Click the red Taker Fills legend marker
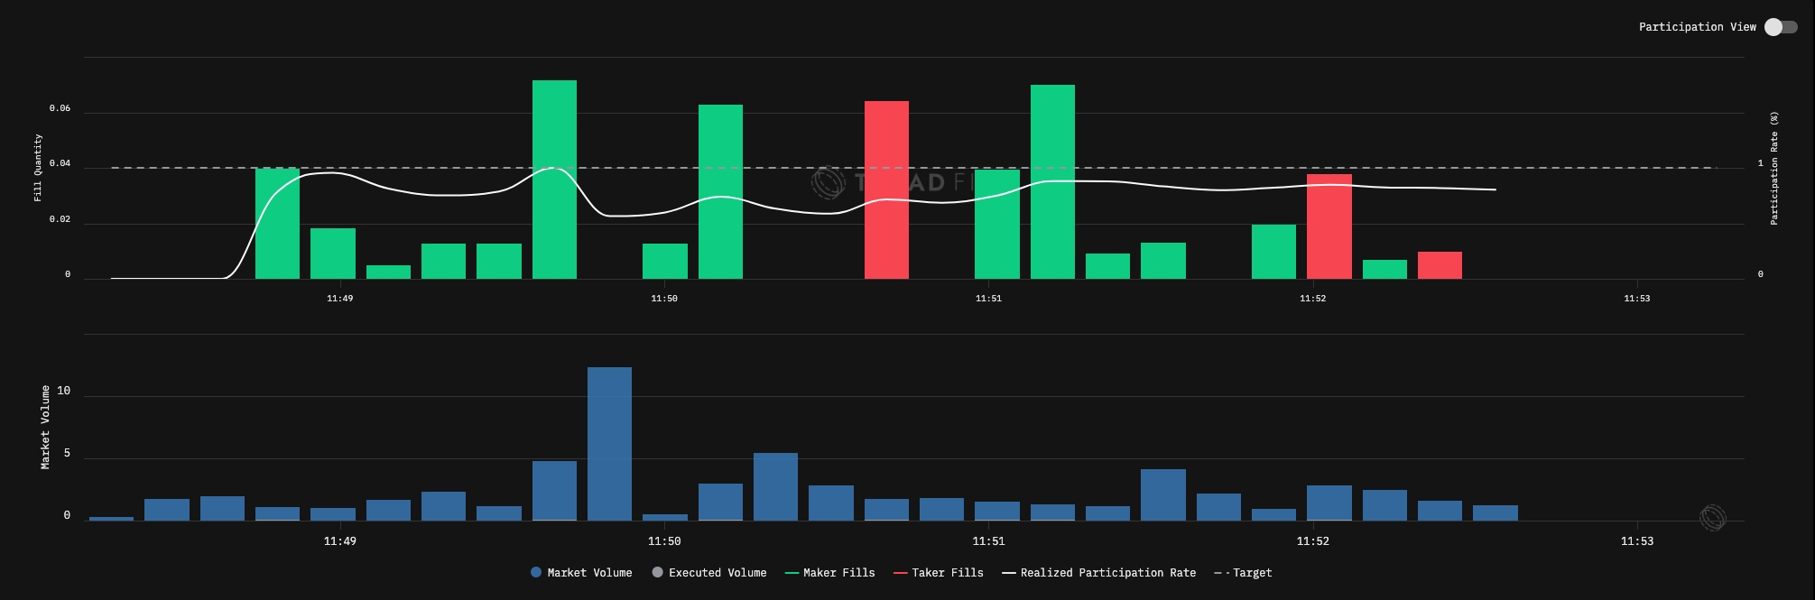1815x600 pixels. click(900, 573)
